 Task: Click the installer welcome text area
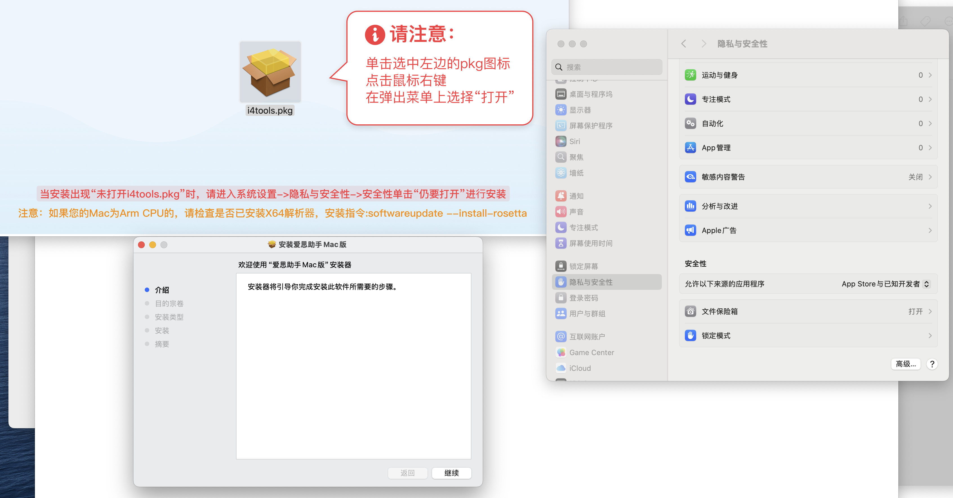(x=354, y=366)
